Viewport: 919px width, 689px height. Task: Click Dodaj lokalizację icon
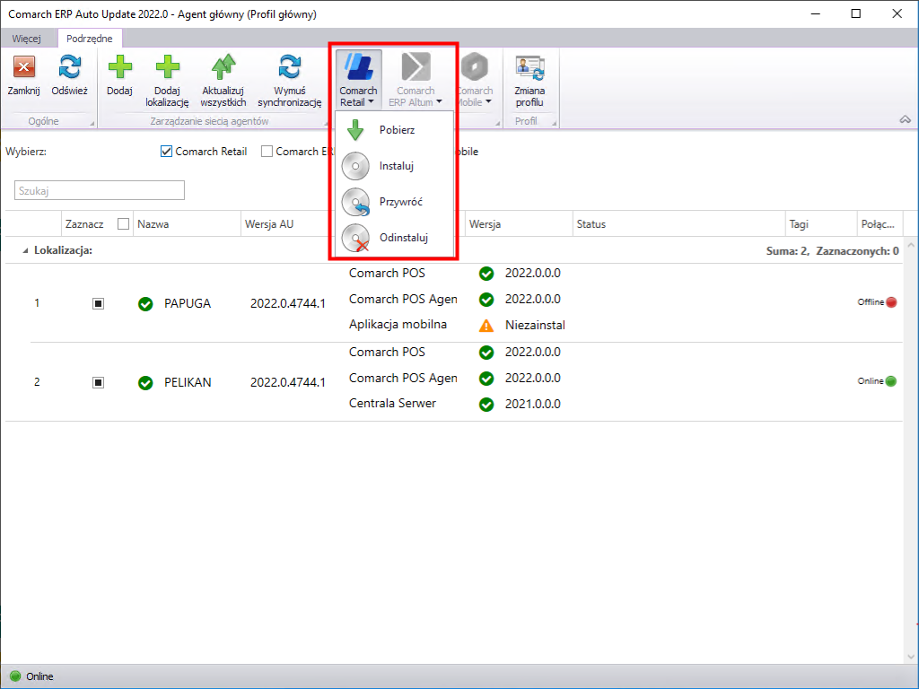coord(167,66)
